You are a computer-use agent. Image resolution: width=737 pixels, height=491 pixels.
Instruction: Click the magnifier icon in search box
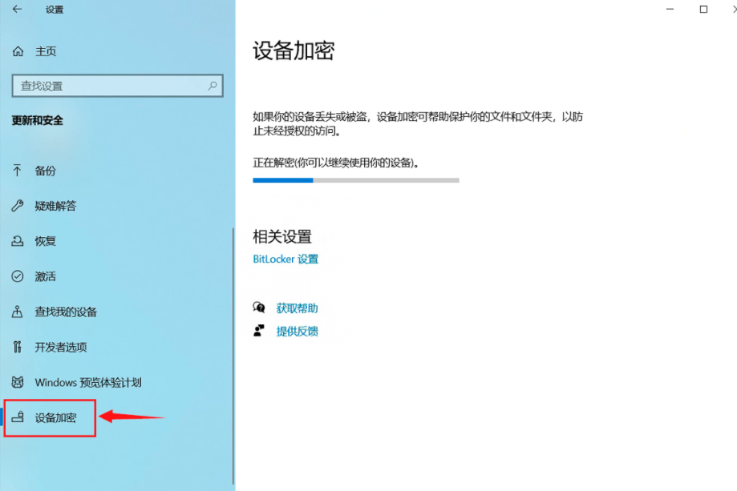(213, 86)
